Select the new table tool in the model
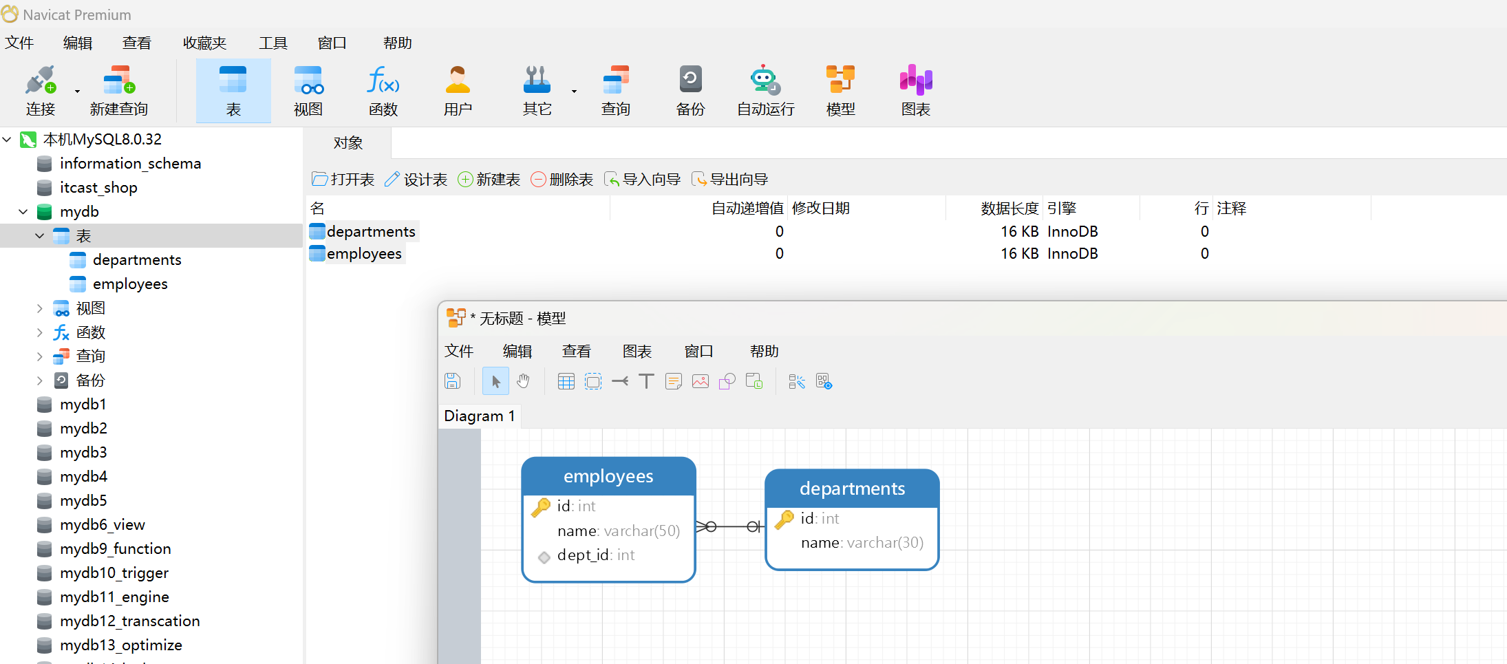Viewport: 1507px width, 664px height. pyautogui.click(x=566, y=381)
